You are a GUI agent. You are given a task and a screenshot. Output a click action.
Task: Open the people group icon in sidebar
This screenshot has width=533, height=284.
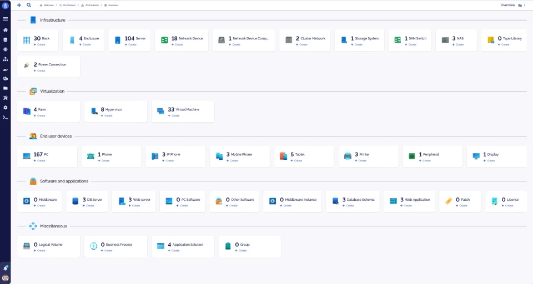(5, 78)
